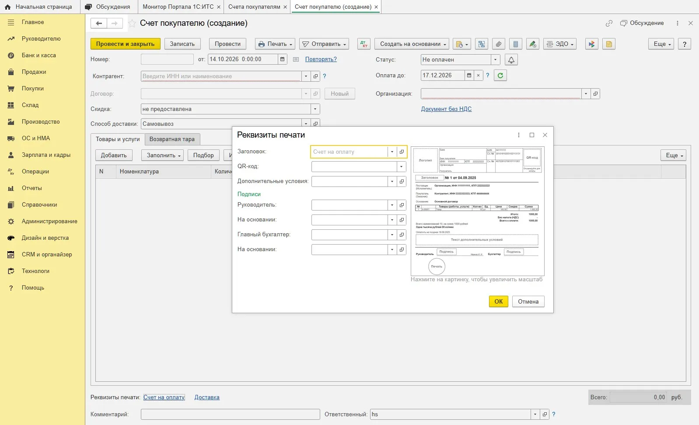The height and width of the screenshot is (425, 699).
Task: Click the Дт/Кт postings icon in toolbar
Action: [364, 44]
